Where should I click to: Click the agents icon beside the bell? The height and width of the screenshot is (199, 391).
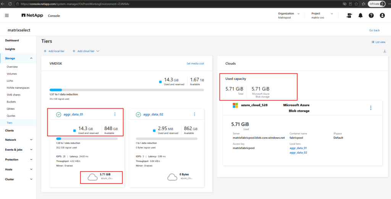point(349,15)
